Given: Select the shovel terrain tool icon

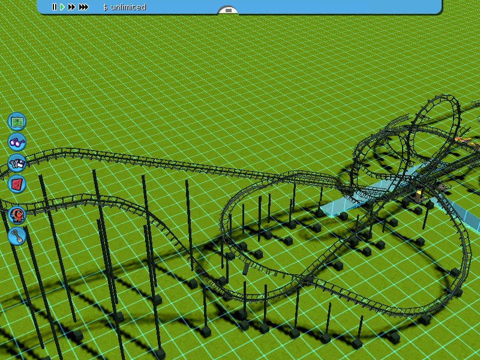Looking at the screenshot, I should 17,235.
